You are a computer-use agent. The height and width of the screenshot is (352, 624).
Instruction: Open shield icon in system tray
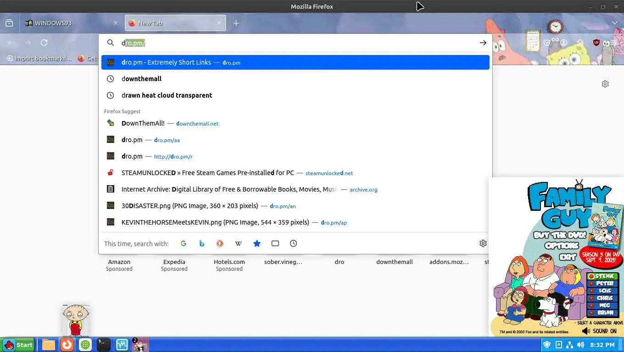pos(547,345)
